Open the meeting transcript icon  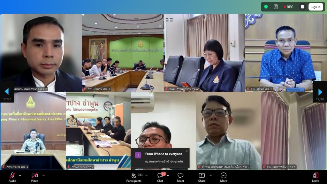coord(276,7)
